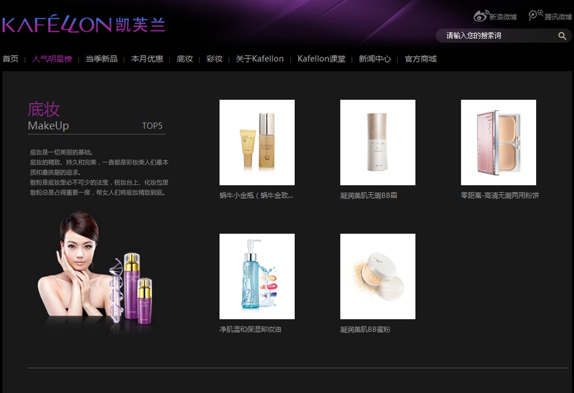Open the 新浪微博 Weibo icon link
Viewport: 574px width, 393px height.
coord(495,16)
